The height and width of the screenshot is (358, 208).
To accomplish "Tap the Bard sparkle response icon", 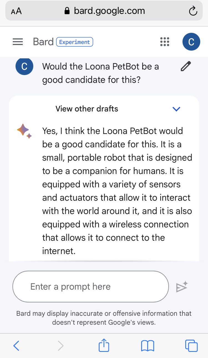I will pos(24,131).
